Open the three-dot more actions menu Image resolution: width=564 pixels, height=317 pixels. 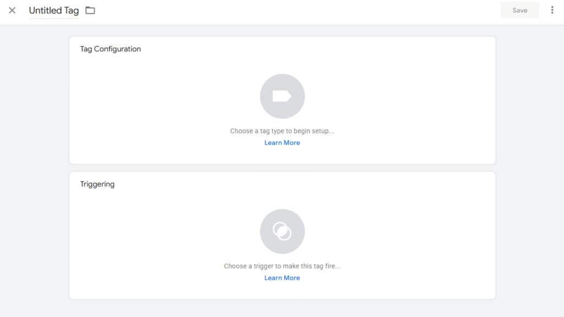point(552,10)
